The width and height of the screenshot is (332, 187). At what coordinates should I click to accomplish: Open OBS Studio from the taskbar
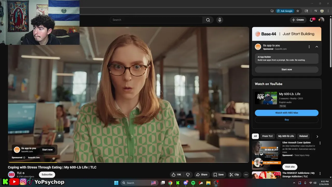(216, 183)
